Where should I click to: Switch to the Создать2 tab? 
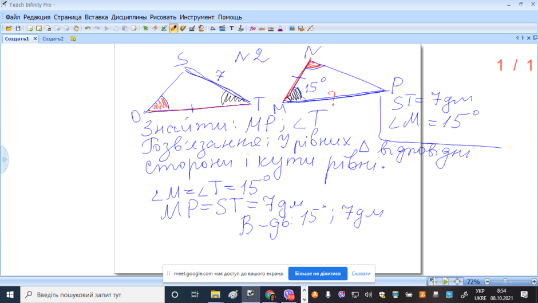tap(53, 39)
